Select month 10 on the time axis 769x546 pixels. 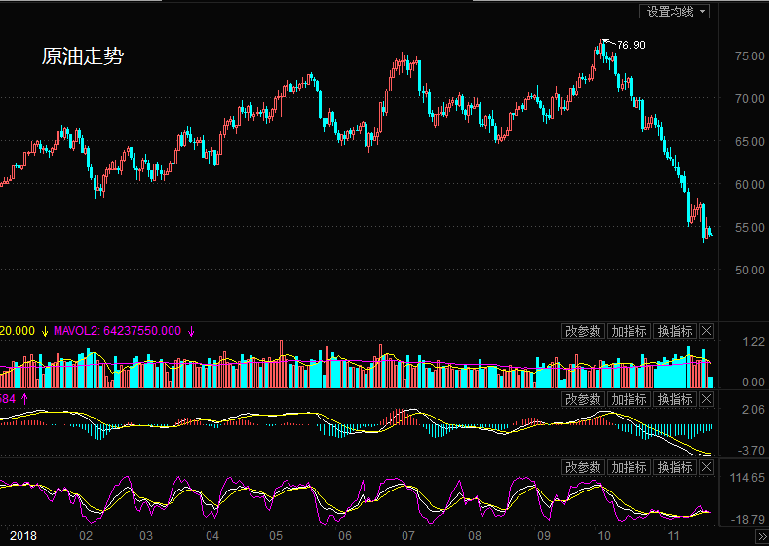[604, 536]
